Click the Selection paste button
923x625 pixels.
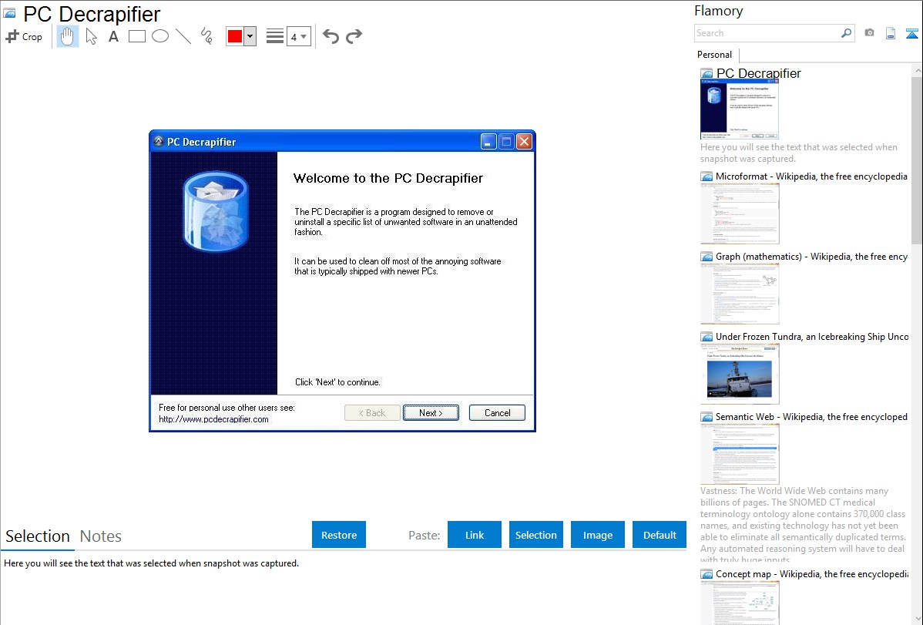536,535
